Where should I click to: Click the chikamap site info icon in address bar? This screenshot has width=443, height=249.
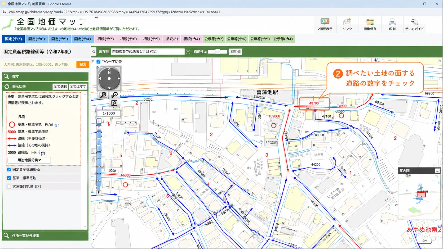point(4,12)
